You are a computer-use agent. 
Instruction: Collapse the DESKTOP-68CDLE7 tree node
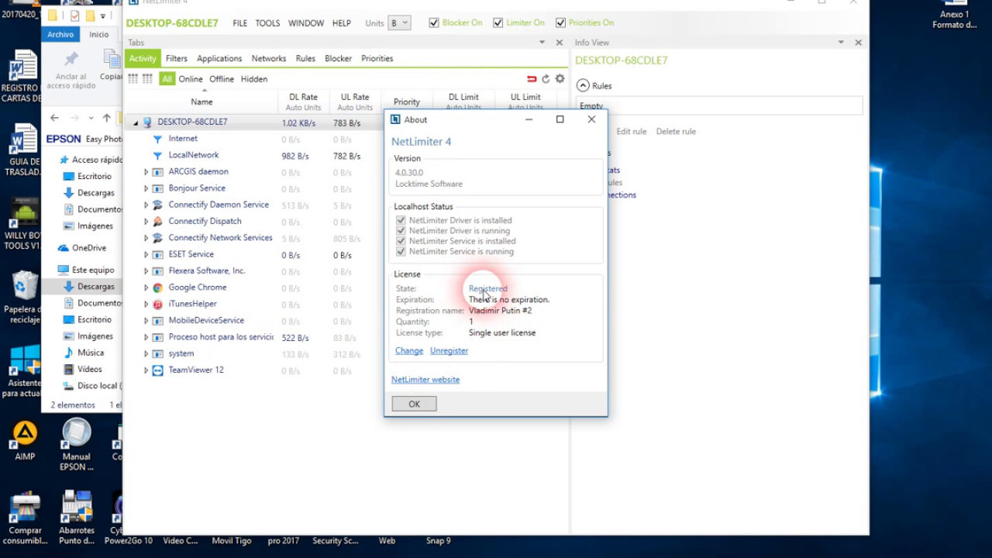tap(136, 122)
